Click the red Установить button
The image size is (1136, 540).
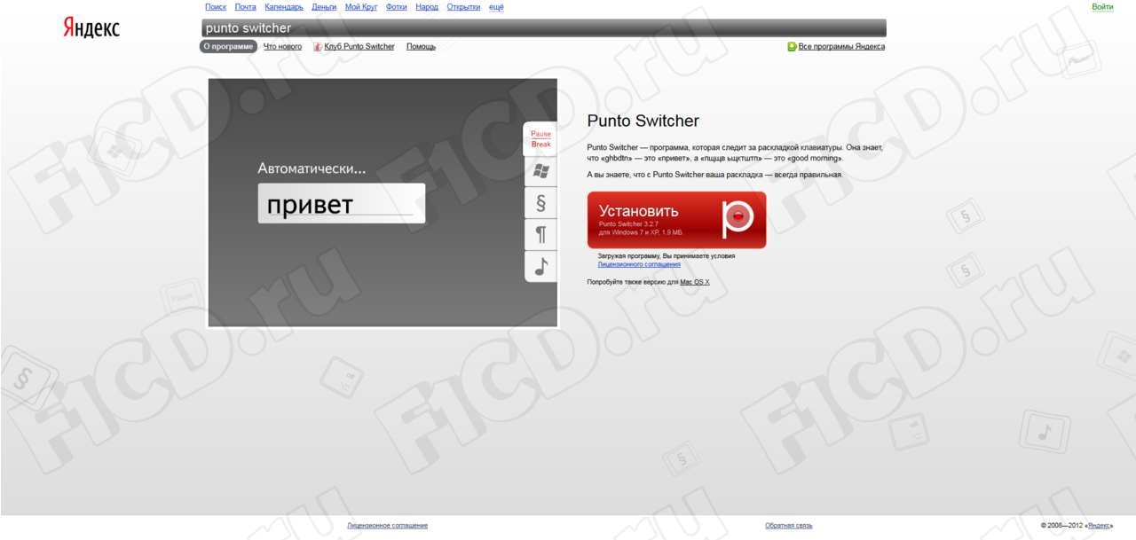[676, 220]
